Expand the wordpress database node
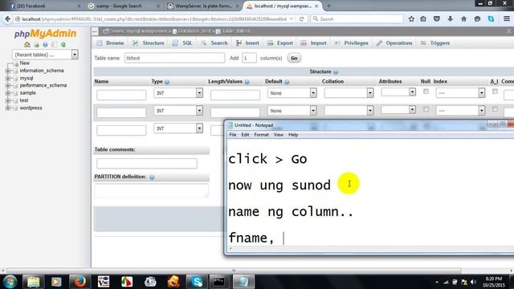 pyautogui.click(x=8, y=108)
